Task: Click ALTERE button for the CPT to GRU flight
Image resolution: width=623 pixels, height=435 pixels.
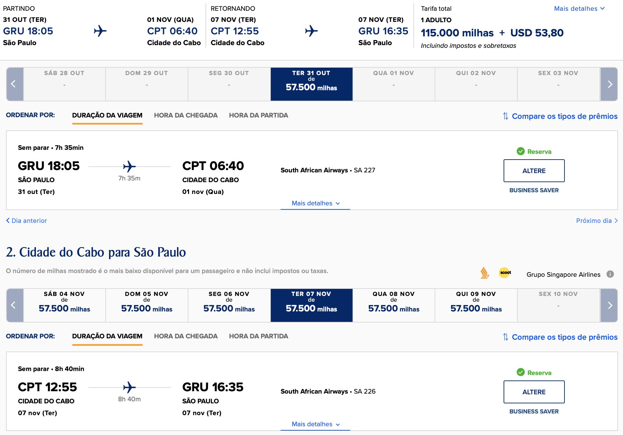Action: click(x=534, y=392)
